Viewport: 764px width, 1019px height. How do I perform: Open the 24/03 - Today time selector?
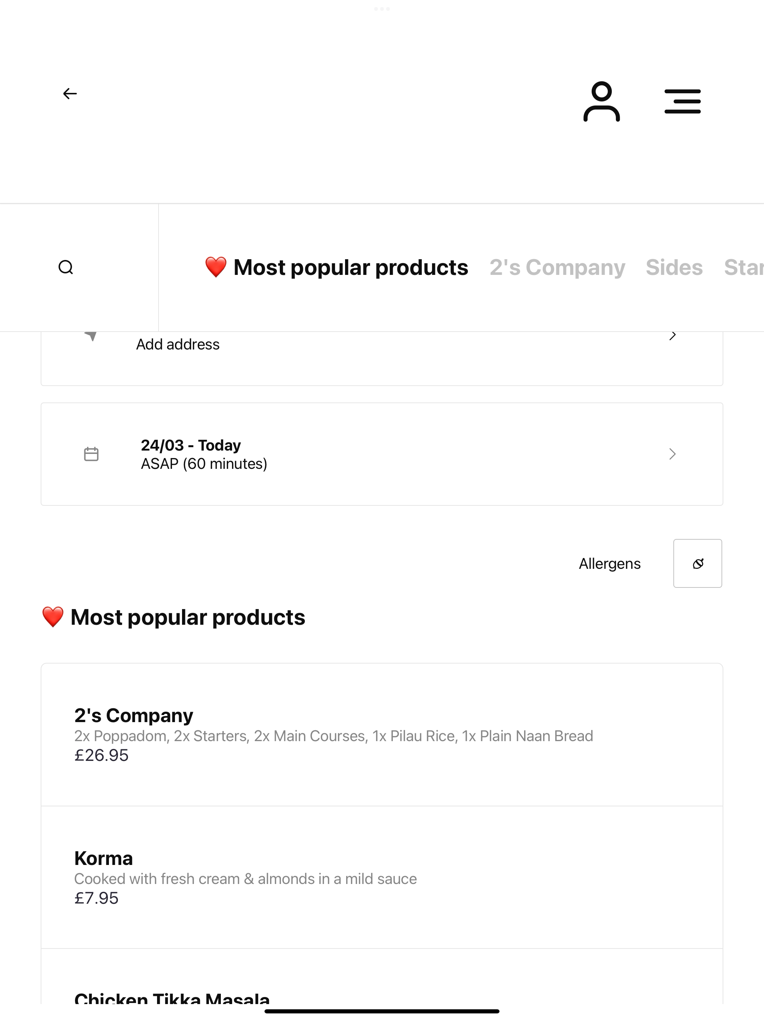(x=382, y=454)
